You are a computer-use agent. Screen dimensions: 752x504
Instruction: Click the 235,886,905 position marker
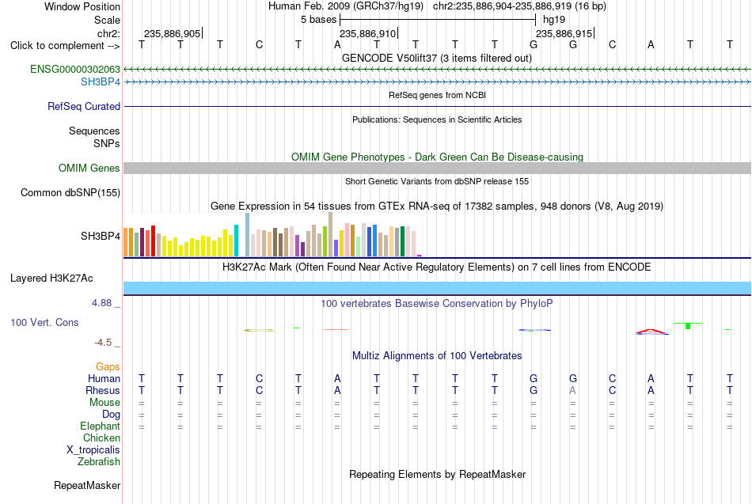tap(173, 33)
